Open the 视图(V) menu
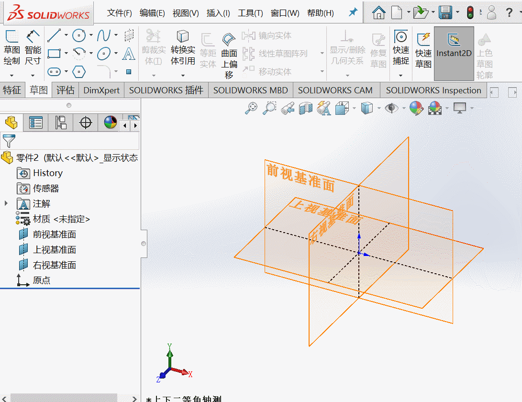 [x=186, y=13]
